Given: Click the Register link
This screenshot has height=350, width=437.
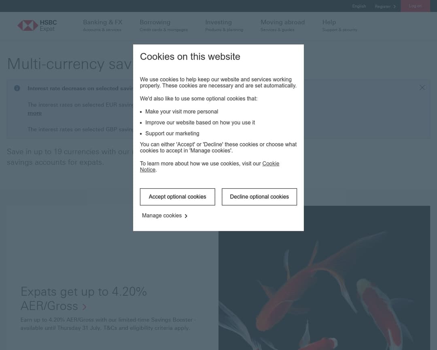Looking at the screenshot, I should pos(385,6).
